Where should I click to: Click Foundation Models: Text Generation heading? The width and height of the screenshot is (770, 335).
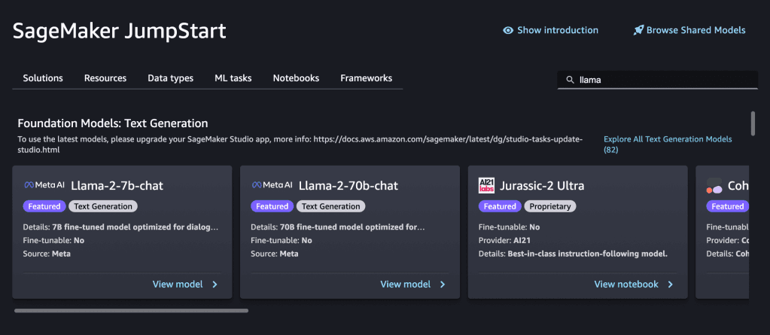(x=113, y=123)
